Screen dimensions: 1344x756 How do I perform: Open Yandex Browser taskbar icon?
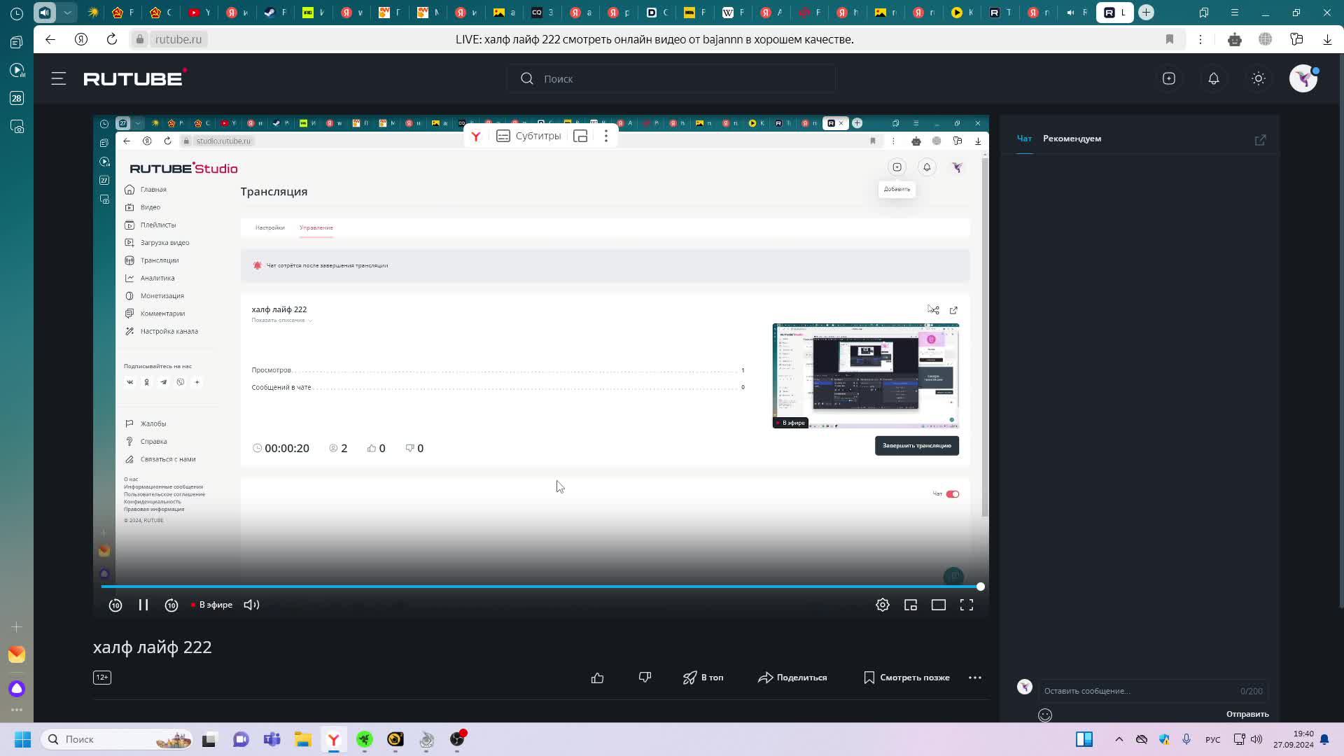point(334,739)
